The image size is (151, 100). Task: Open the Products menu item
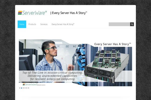32,24
